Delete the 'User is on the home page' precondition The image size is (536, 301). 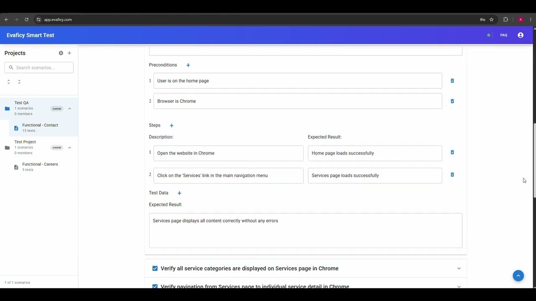(452, 81)
